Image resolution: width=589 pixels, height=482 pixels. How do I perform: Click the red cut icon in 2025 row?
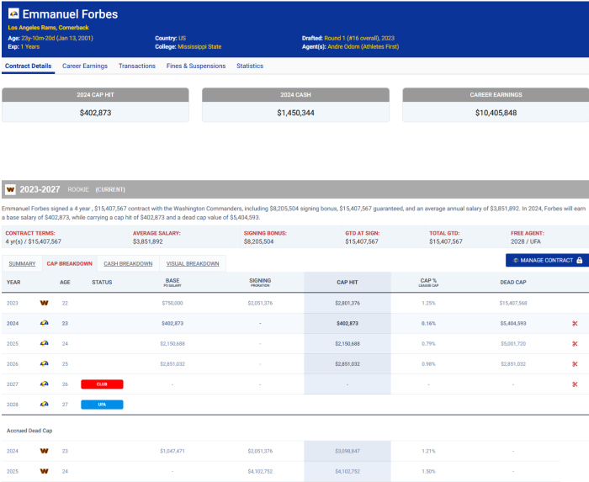coord(575,343)
